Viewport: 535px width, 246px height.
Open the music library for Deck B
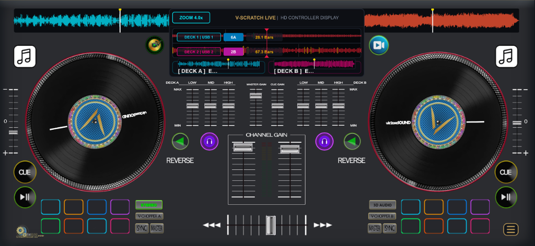click(506, 56)
